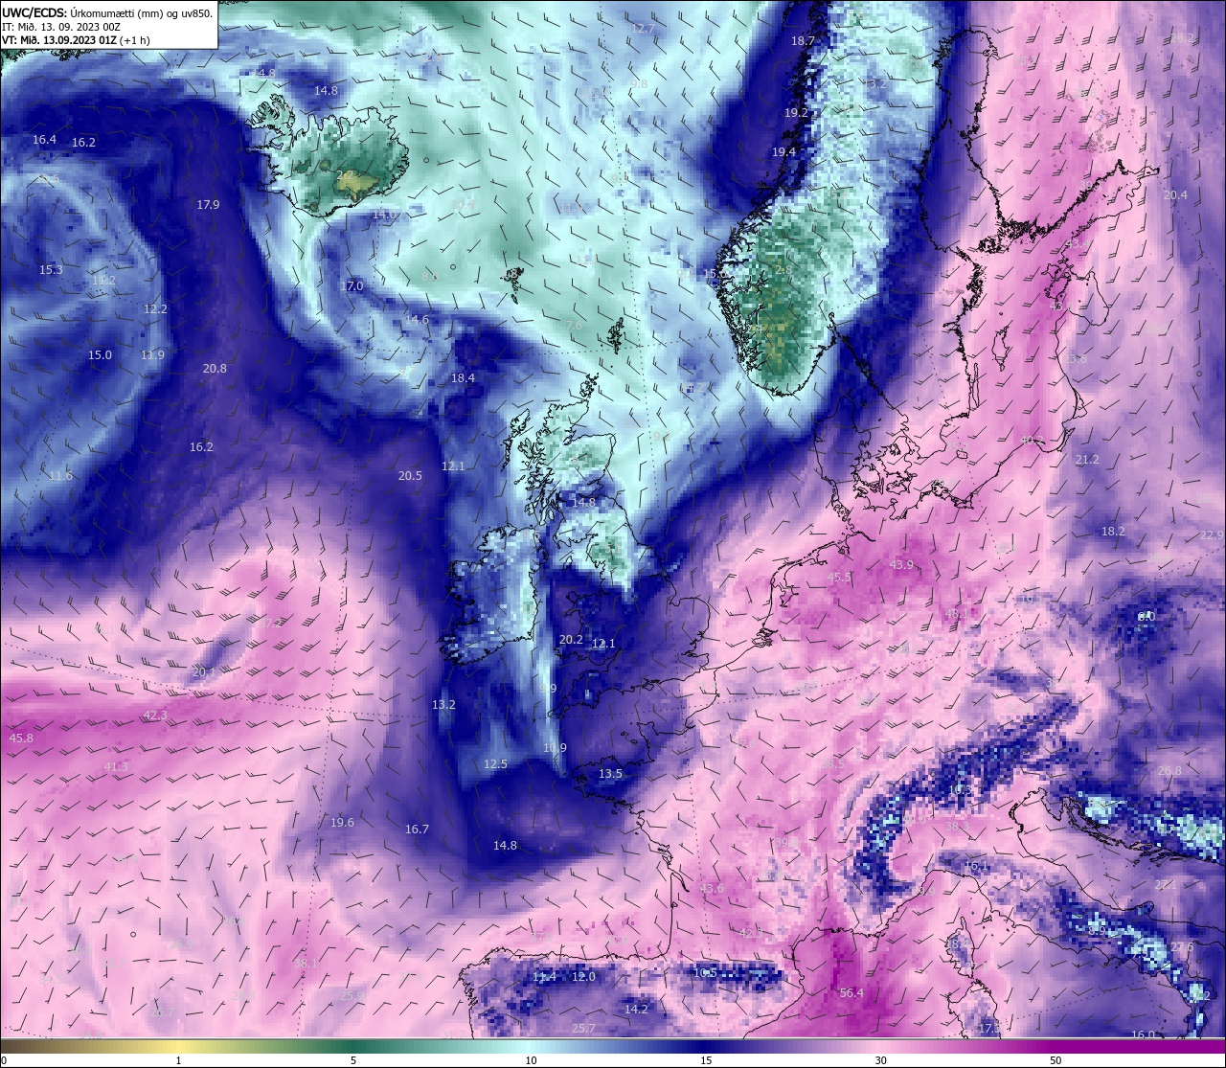This screenshot has height=1068, width=1226.
Task: Select the 5 tick on the color scale
Action: (353, 1060)
